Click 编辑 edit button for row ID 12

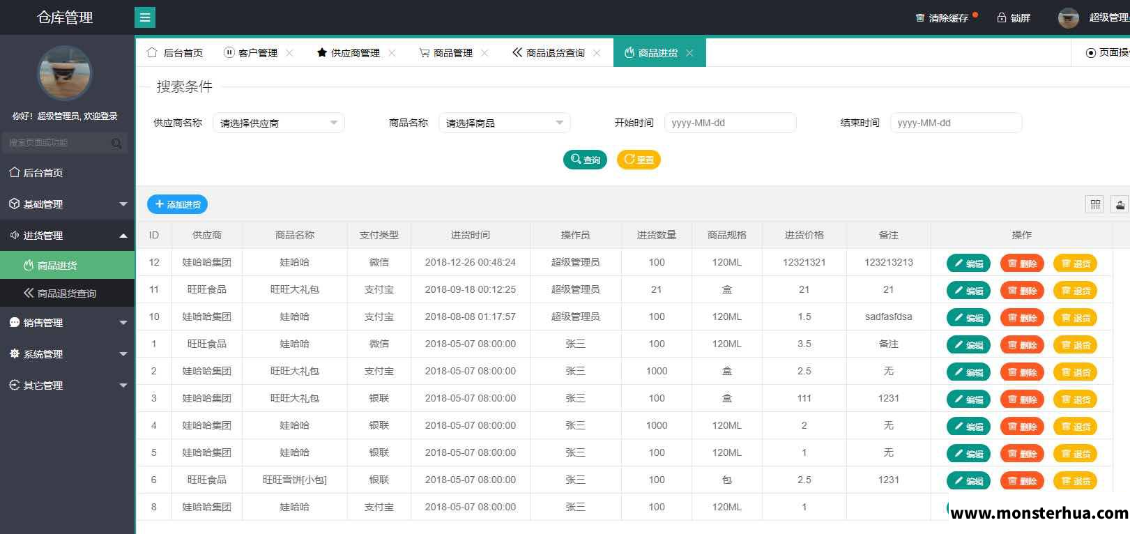click(968, 263)
